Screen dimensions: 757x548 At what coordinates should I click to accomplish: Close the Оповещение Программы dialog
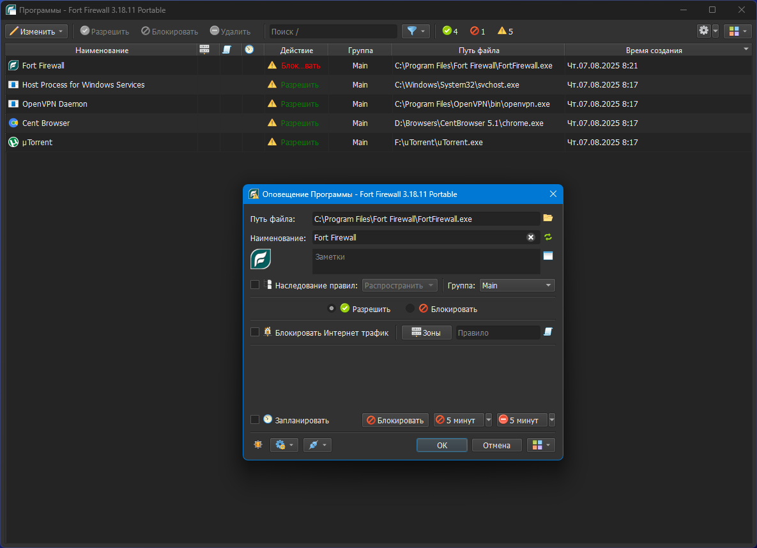pos(553,194)
